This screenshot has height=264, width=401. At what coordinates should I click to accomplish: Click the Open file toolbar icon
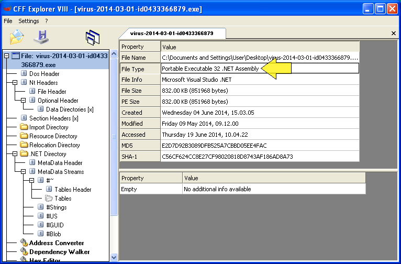coord(17,37)
